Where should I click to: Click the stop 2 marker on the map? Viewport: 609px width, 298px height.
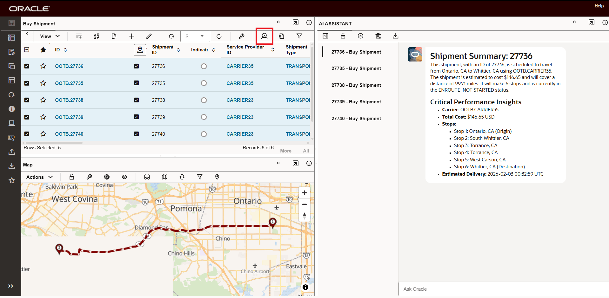59,249
